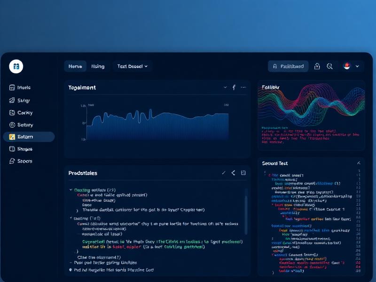Click the save icon on the Prodontales panel header
Viewport: 376px width, 282px height.
[x=243, y=172]
